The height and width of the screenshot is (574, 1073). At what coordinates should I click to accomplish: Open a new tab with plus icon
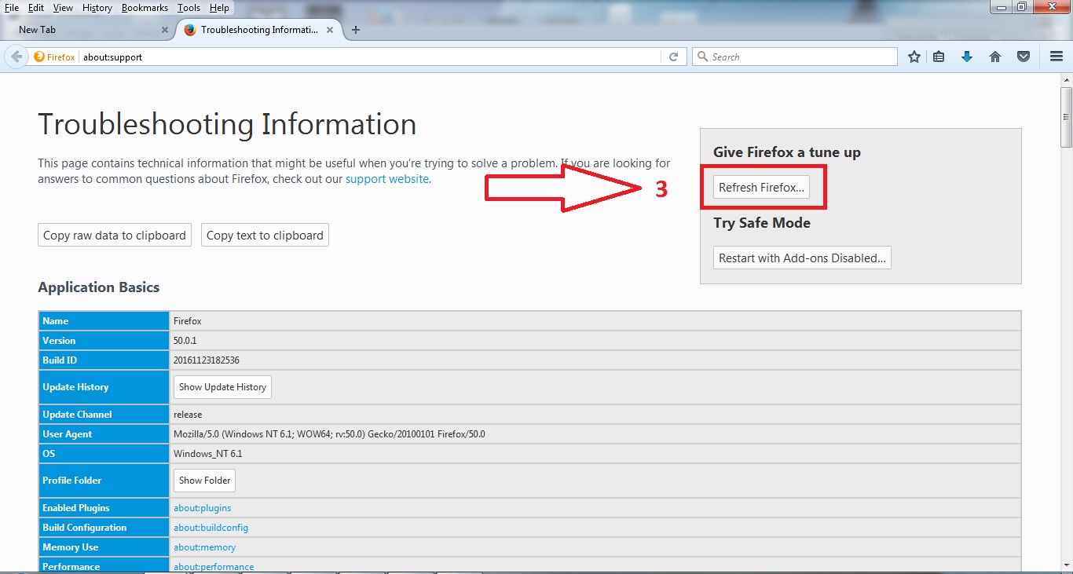pos(356,30)
